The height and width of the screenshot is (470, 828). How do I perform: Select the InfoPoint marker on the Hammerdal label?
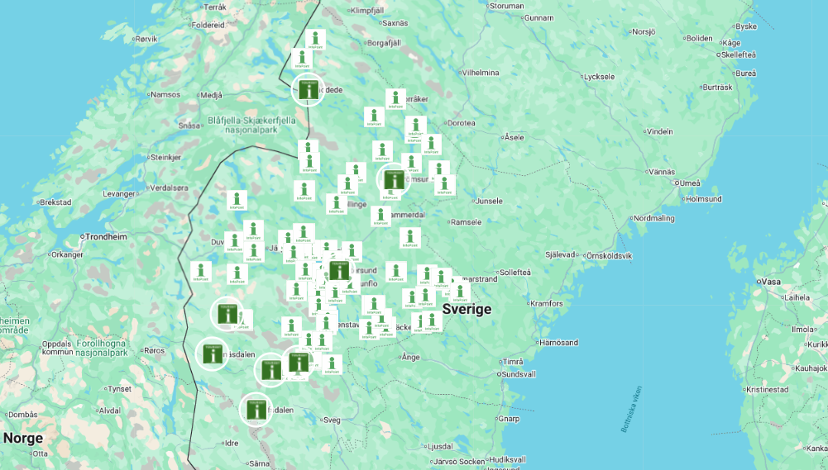380,216
